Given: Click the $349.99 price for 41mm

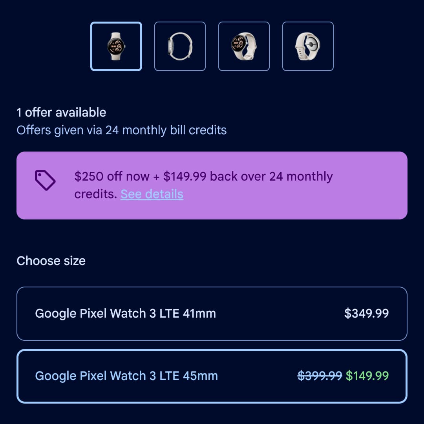Looking at the screenshot, I should 367,314.
